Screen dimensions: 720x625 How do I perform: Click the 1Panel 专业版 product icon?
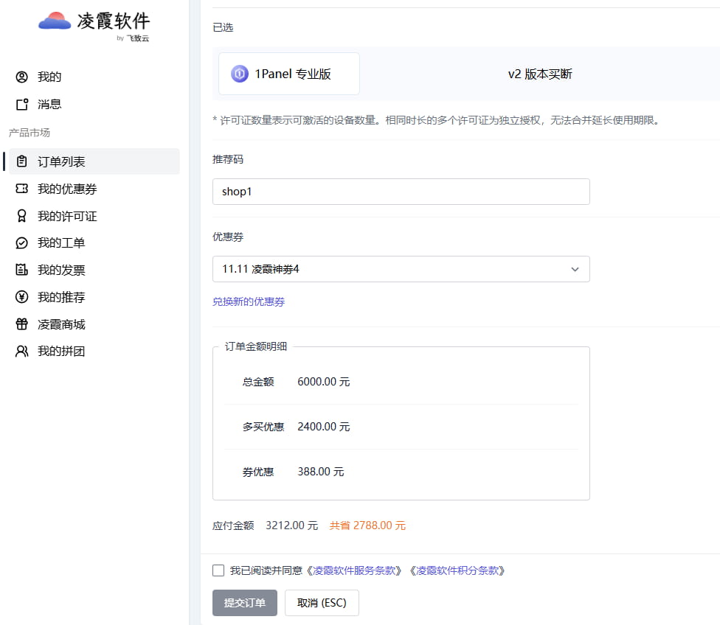240,74
